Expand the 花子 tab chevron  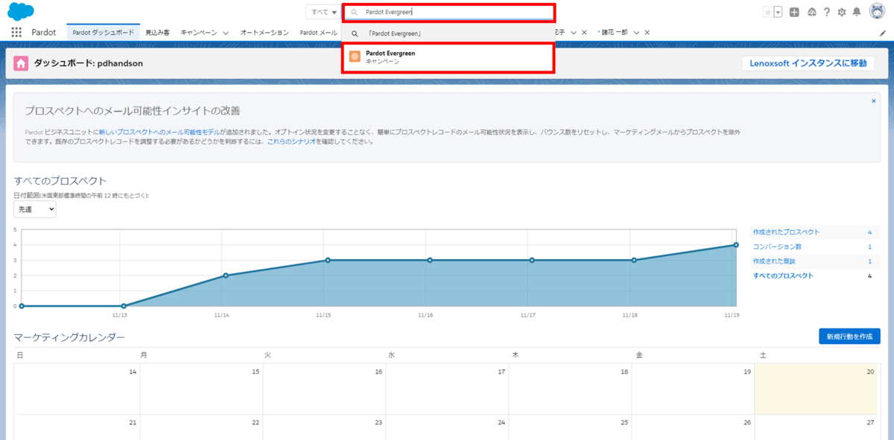coord(573,33)
